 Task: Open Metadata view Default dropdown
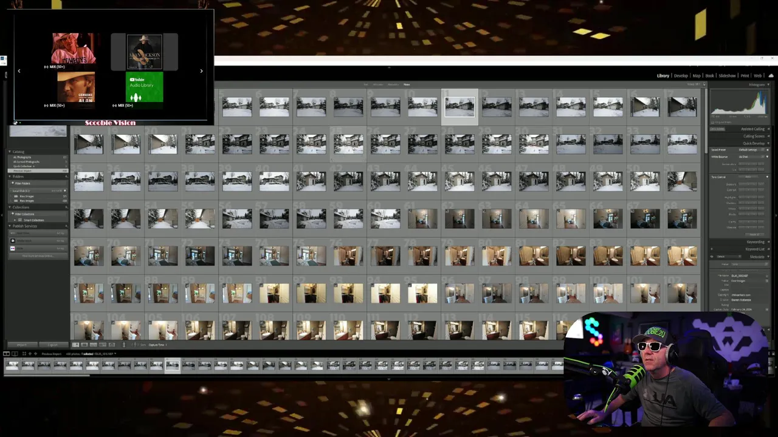pyautogui.click(x=729, y=257)
